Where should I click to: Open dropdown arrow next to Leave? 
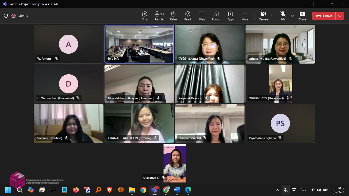tap(340, 16)
